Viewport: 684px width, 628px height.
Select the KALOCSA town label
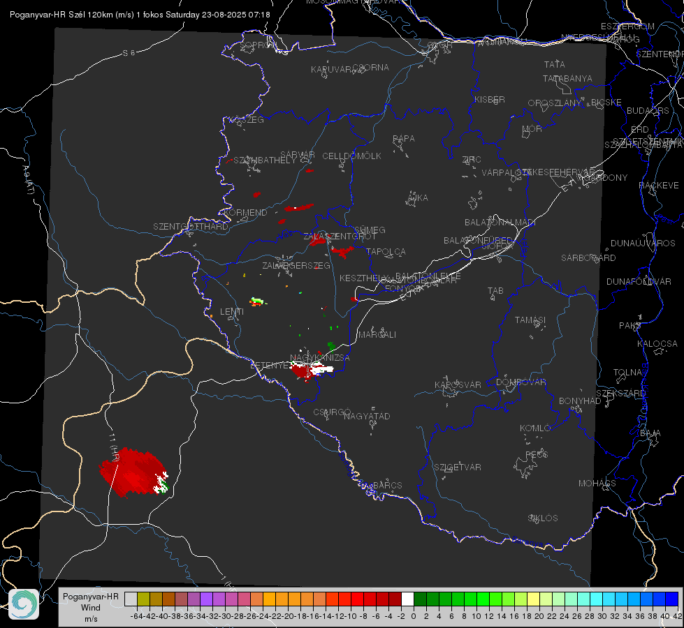coord(657,344)
